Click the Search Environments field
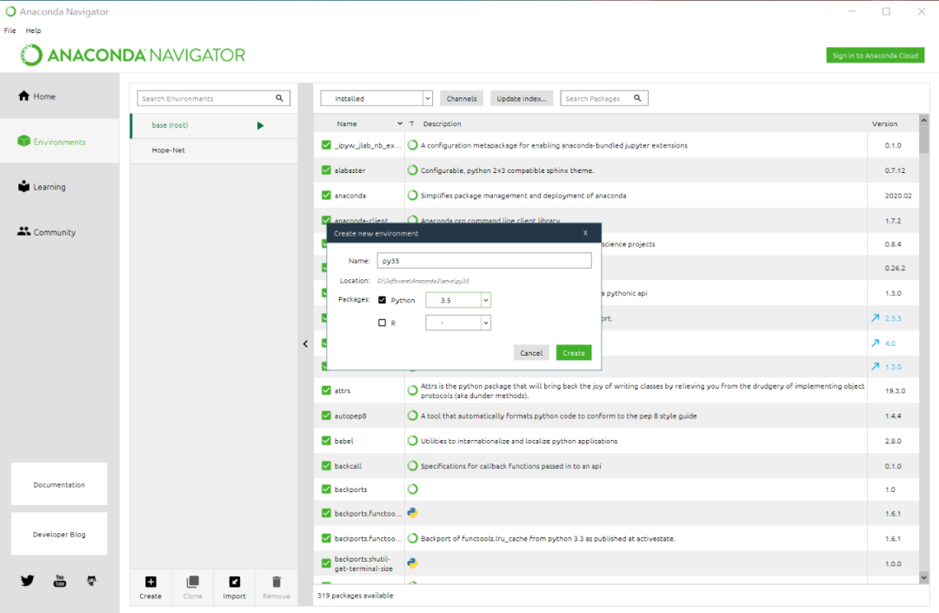The height and width of the screenshot is (613, 939). [214, 98]
